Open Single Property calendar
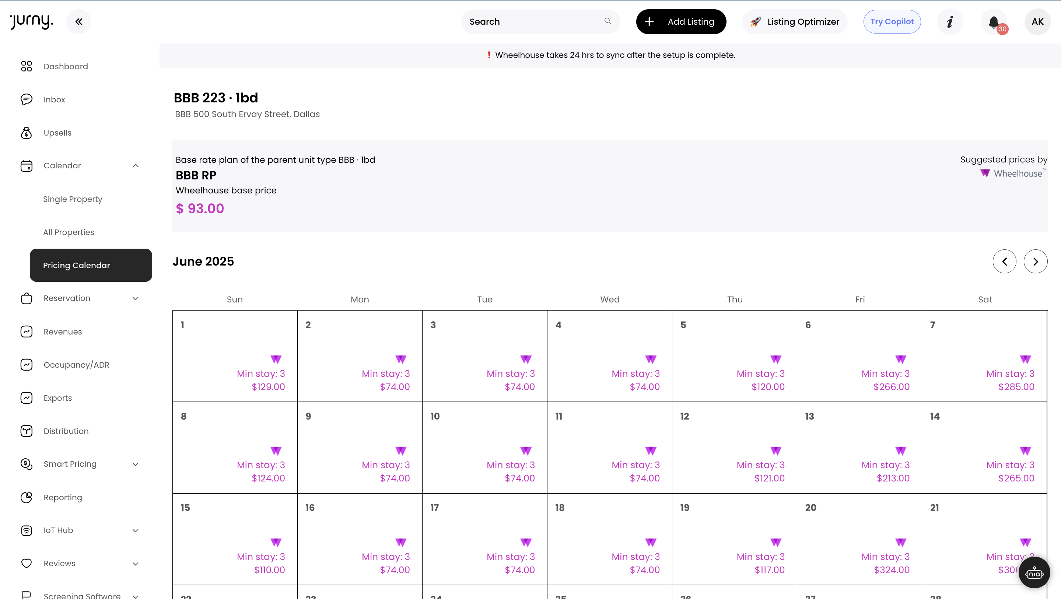The image size is (1061, 599). click(x=73, y=199)
